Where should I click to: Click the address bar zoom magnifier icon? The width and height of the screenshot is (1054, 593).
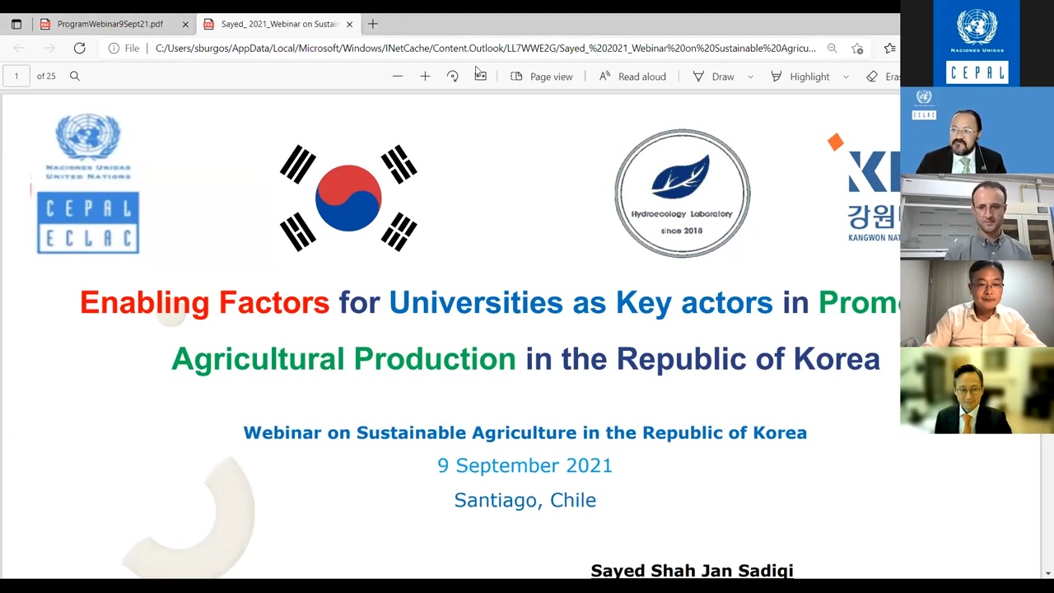point(832,49)
